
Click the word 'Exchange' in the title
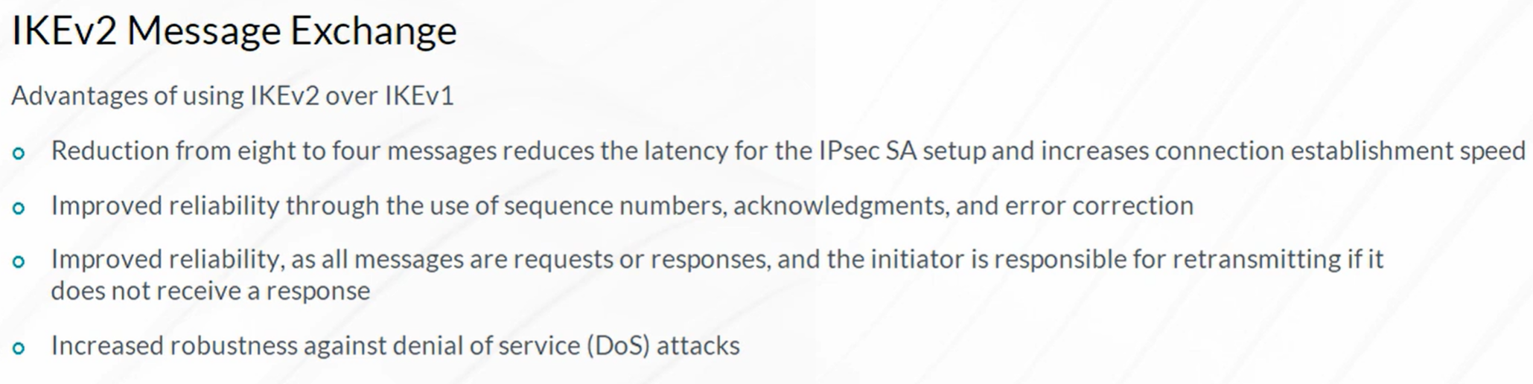(x=373, y=32)
